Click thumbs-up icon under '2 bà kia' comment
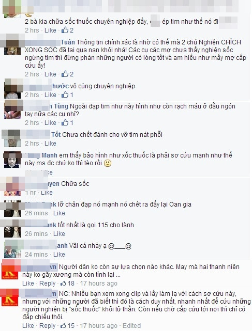The width and height of the screenshot is (252, 331). [x=65, y=30]
